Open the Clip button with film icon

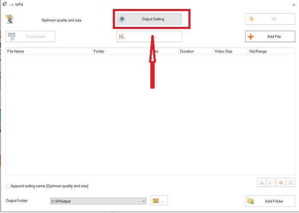coord(149,36)
